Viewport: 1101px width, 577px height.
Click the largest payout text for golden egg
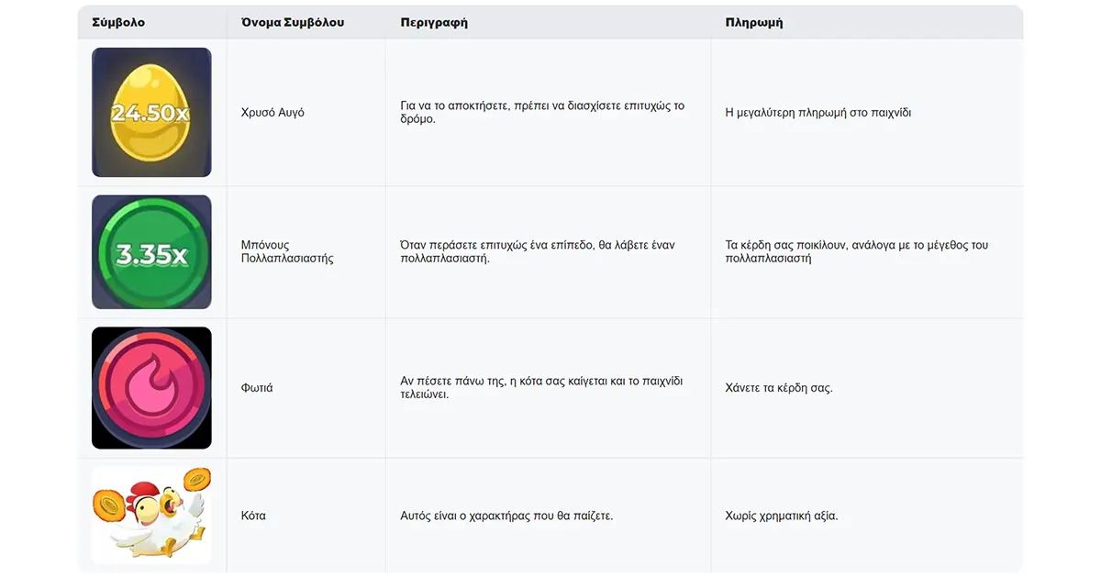[818, 112]
